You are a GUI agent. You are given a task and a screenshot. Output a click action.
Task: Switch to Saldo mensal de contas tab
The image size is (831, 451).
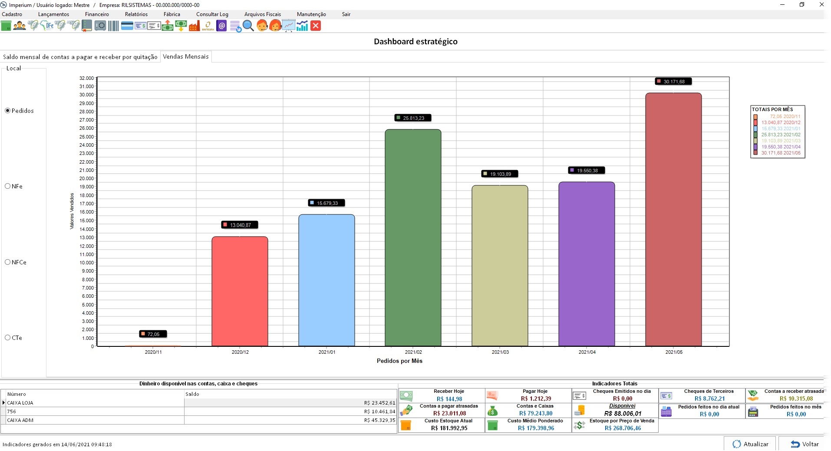click(x=80, y=57)
